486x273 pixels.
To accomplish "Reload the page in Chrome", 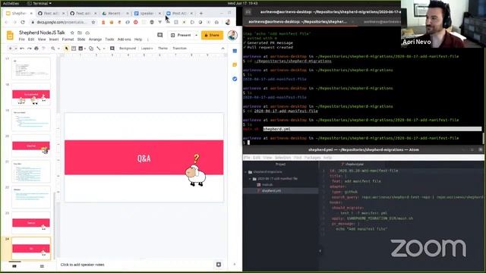I will (23, 22).
